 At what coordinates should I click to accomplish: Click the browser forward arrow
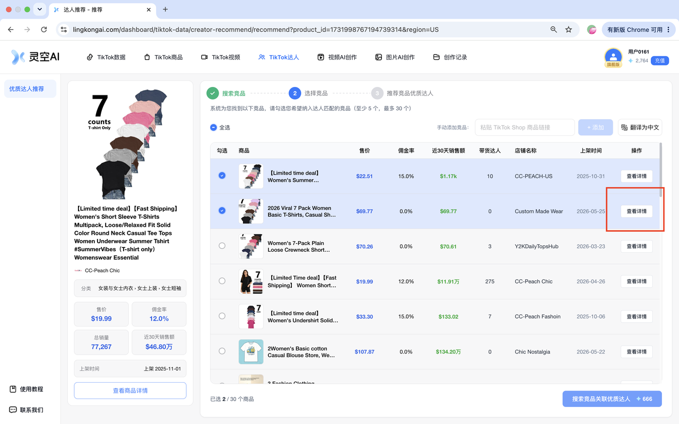point(27,30)
